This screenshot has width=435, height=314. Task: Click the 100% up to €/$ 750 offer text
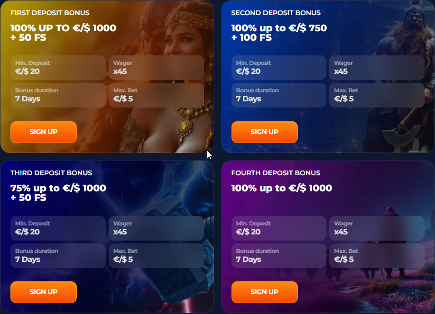(x=279, y=28)
